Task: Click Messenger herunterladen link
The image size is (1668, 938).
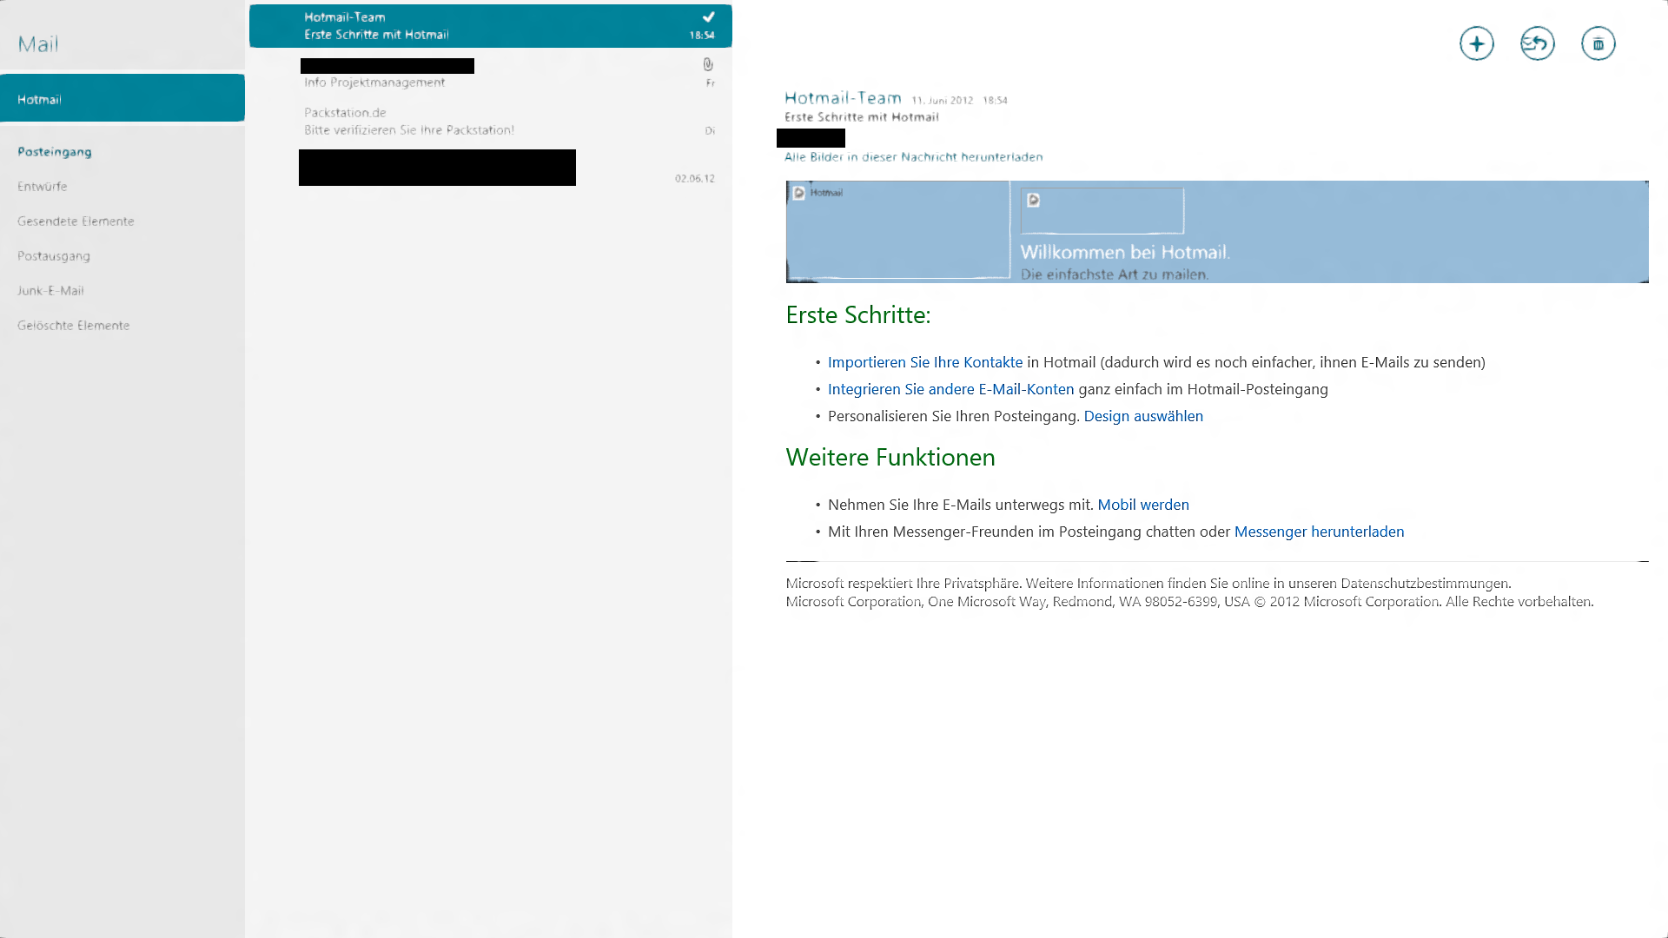Action: pos(1318,532)
